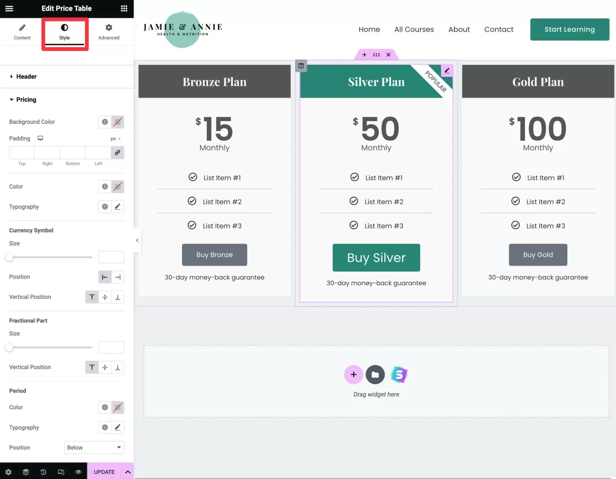Open the Period Color swatch
This screenshot has width=616, height=479.
coord(118,407)
